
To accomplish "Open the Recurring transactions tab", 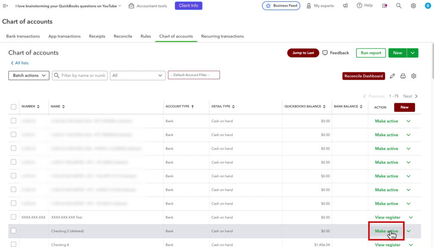I will pos(222,36).
